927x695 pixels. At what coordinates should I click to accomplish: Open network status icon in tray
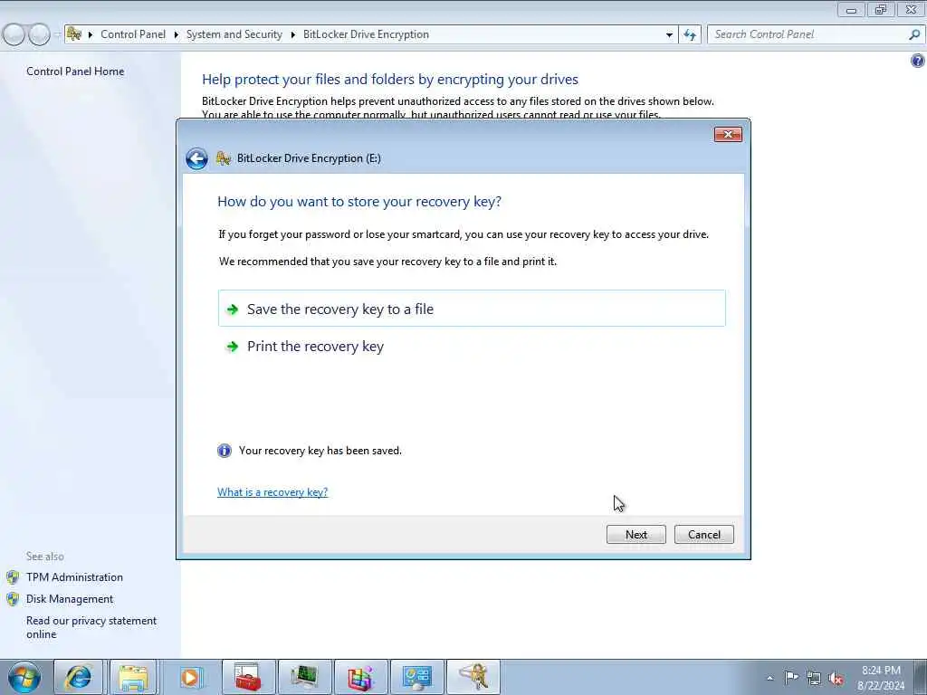click(814, 678)
